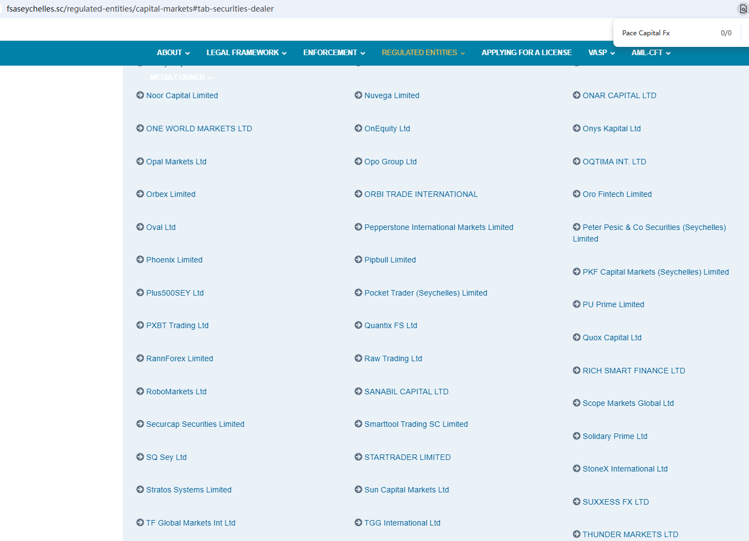Screen dimensions: 749x541
Task: Expand the VASP dropdown menu
Action: pyautogui.click(x=601, y=53)
